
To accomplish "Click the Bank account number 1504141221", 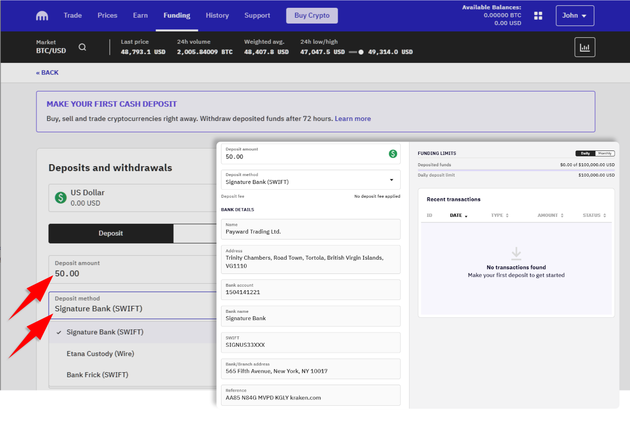I will tap(311, 290).
